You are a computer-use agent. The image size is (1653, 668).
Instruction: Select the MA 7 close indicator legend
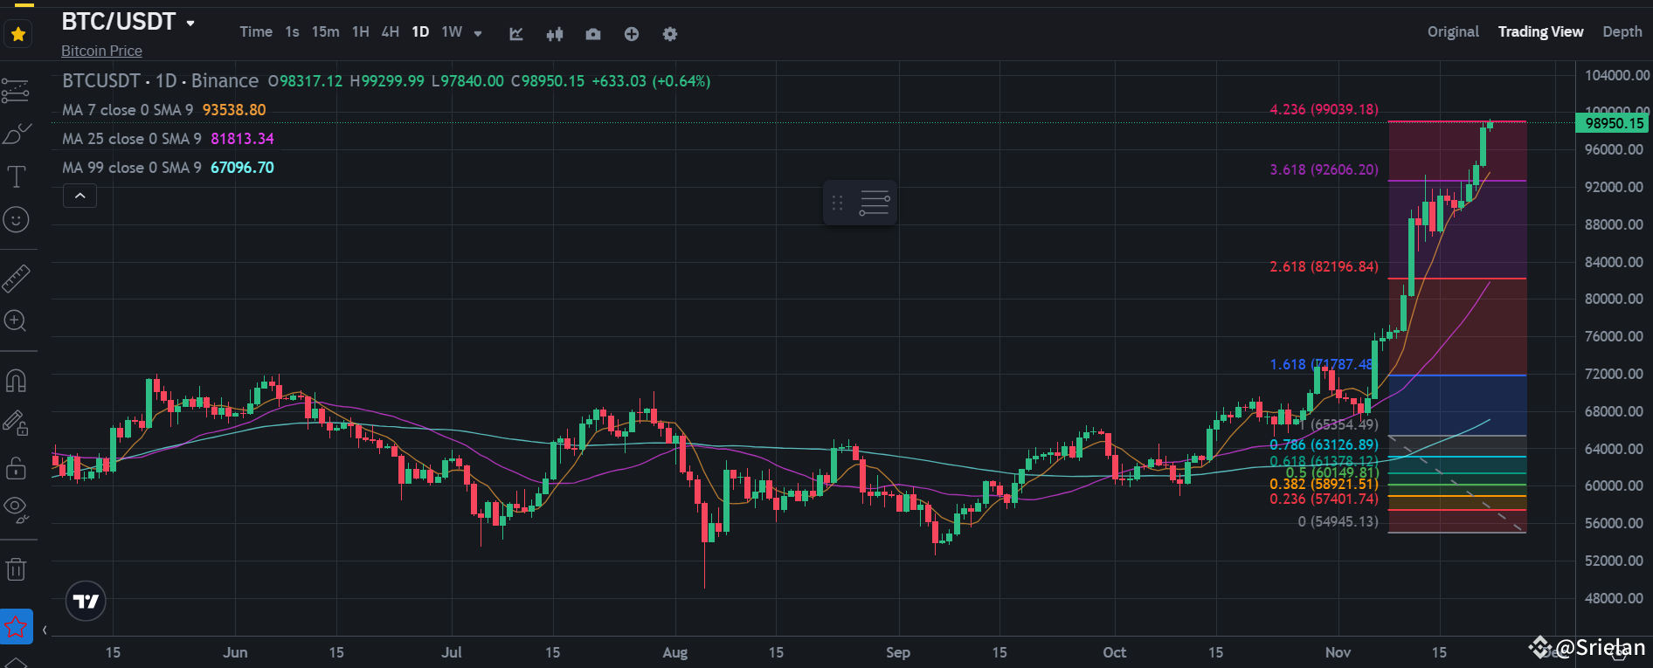pos(164,110)
